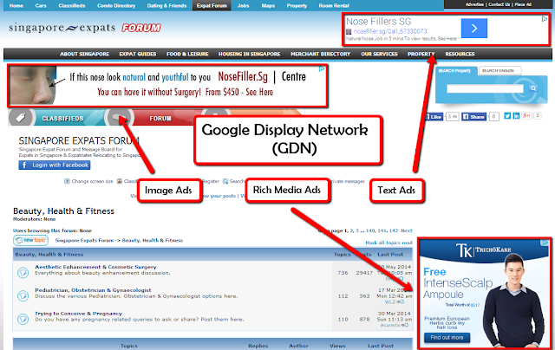The width and height of the screenshot is (555, 350).
Task: Open Trying to Conceive & Pregnancy forum
Action: (x=78, y=314)
